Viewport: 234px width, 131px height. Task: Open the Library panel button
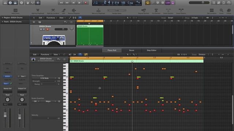(x=5, y=3)
